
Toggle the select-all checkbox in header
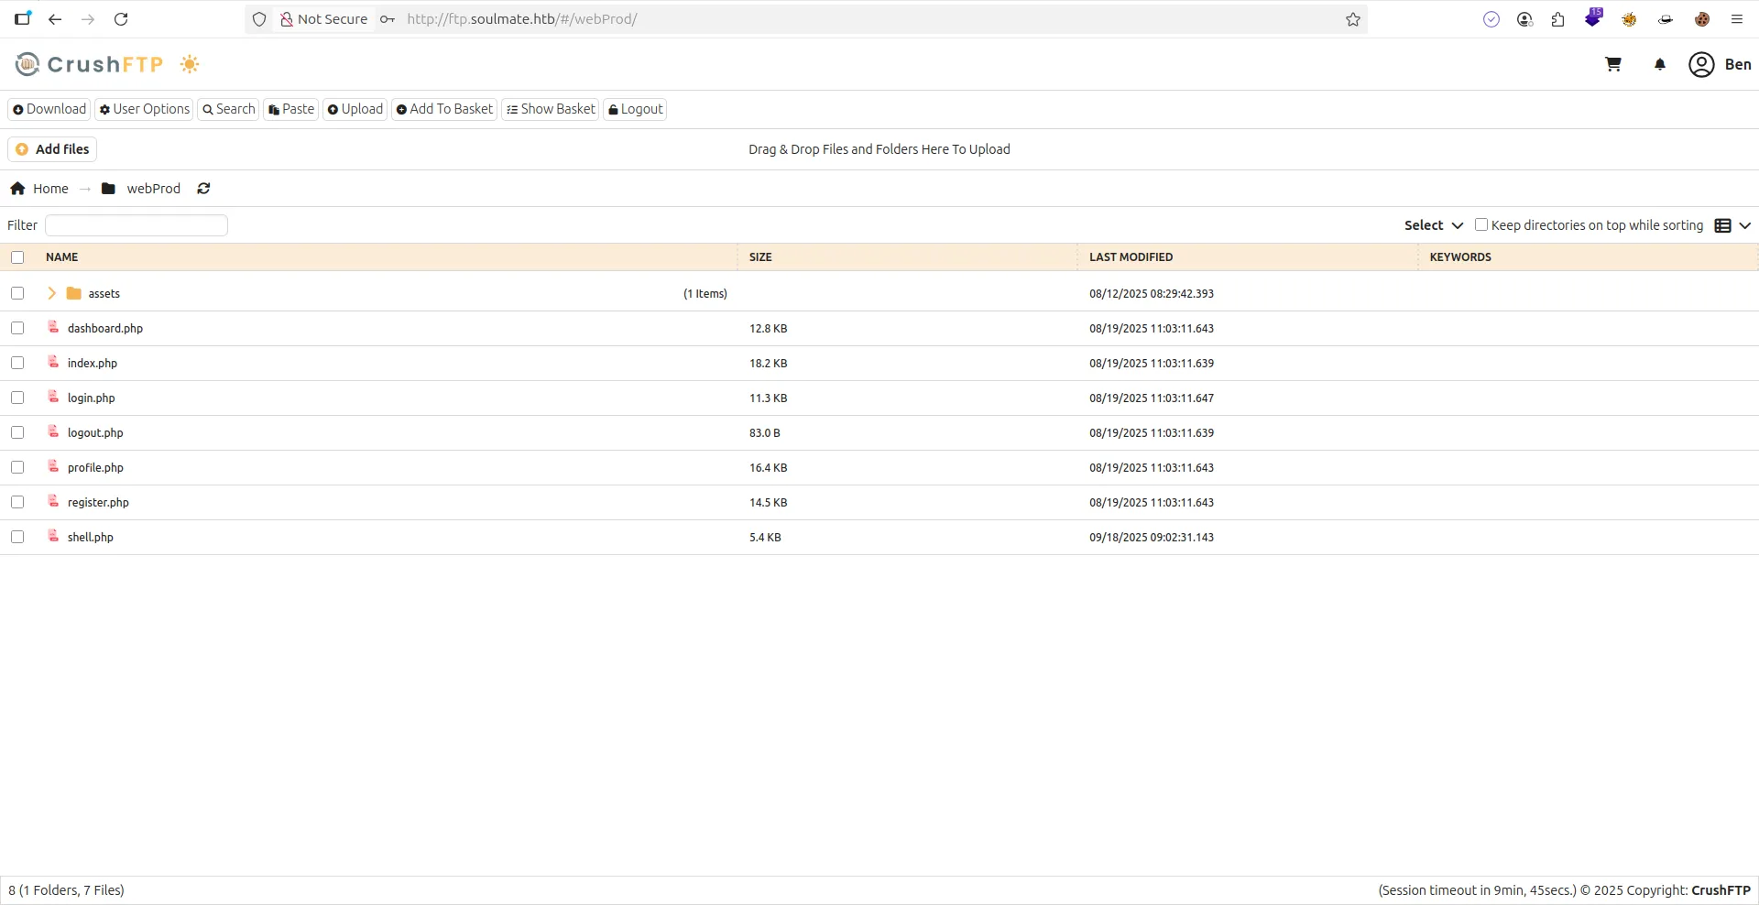point(17,257)
